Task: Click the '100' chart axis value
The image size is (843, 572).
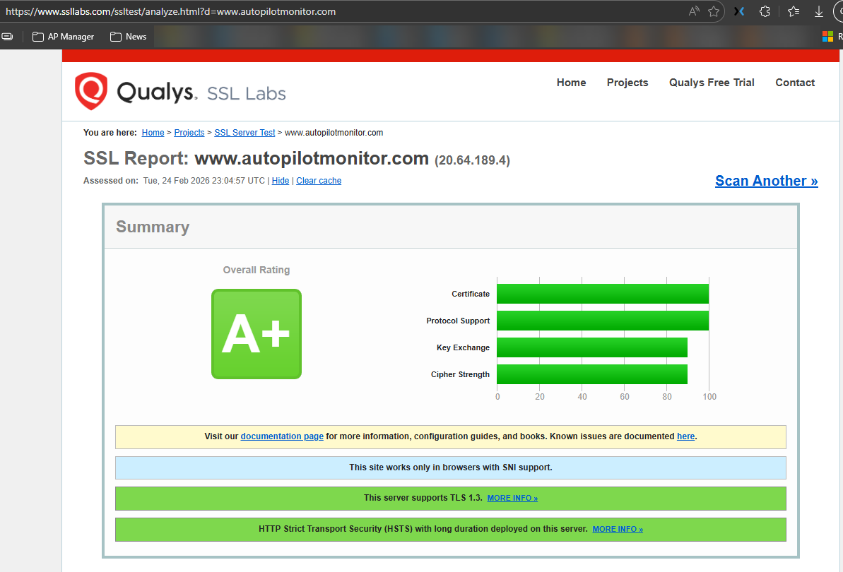Action: [x=709, y=396]
